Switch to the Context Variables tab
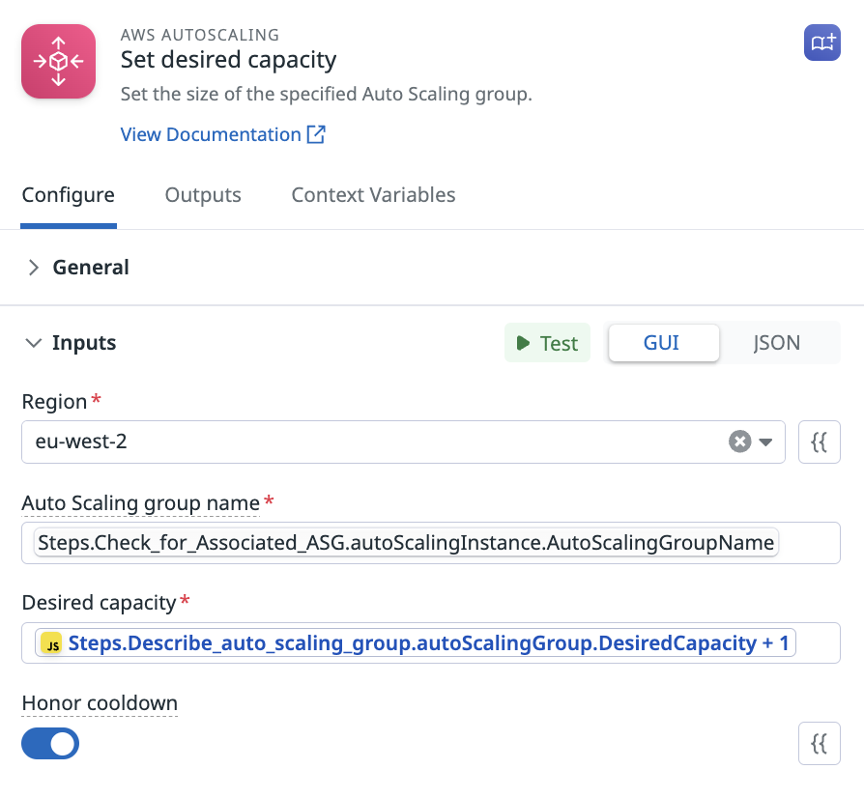The image size is (864, 798). (373, 195)
